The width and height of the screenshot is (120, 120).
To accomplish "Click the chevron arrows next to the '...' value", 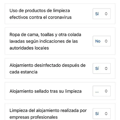I will point(106,91).
